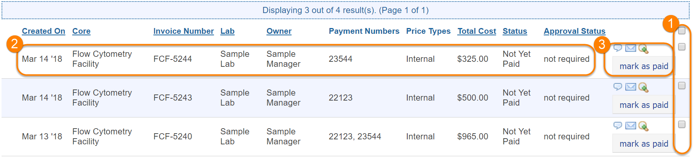Sort by Approval Status column header
The height and width of the screenshot is (167, 695).
pyautogui.click(x=574, y=31)
